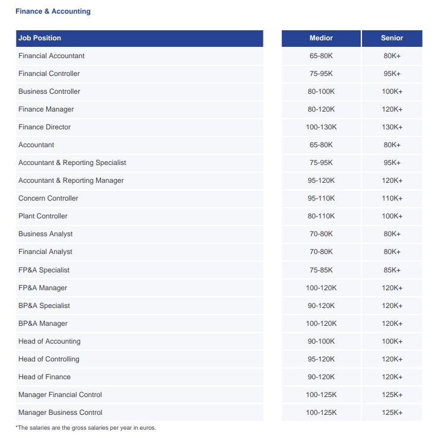Viewport: 435px width, 438px height.
Task: Select the Concern Controller job title
Action: (x=48, y=198)
